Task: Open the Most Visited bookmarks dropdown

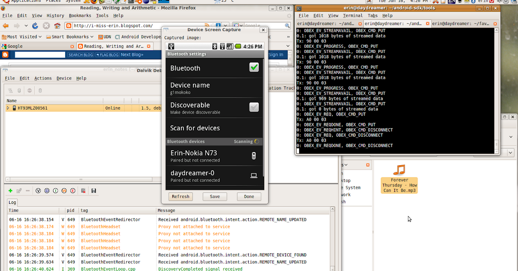Action: [x=22, y=37]
